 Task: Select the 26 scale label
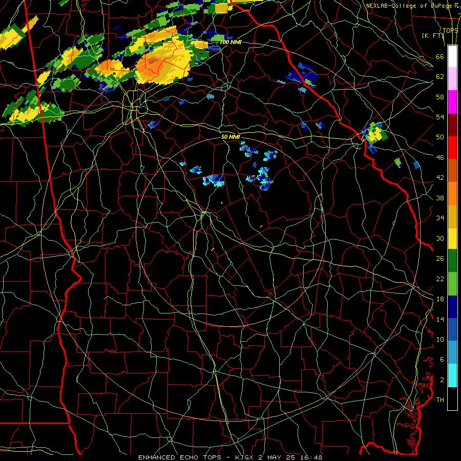[x=440, y=259]
